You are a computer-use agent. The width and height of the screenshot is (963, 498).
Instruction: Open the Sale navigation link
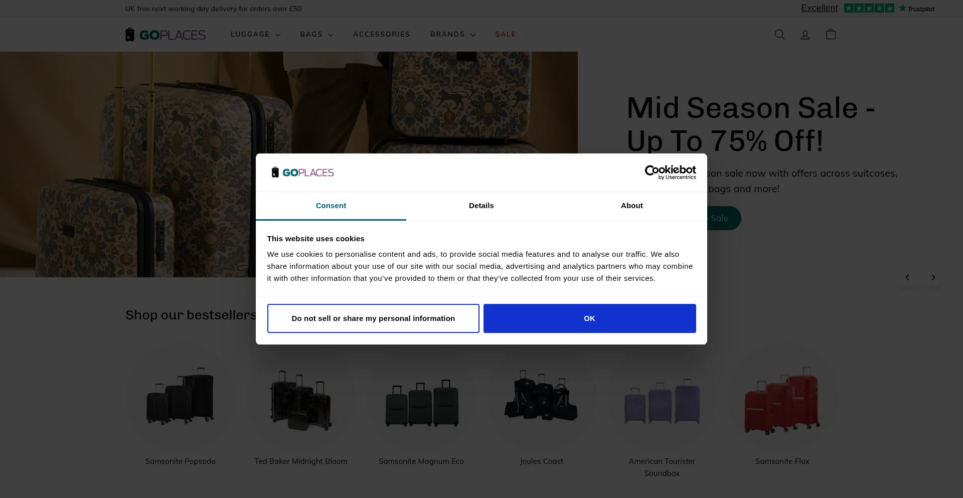pos(505,34)
